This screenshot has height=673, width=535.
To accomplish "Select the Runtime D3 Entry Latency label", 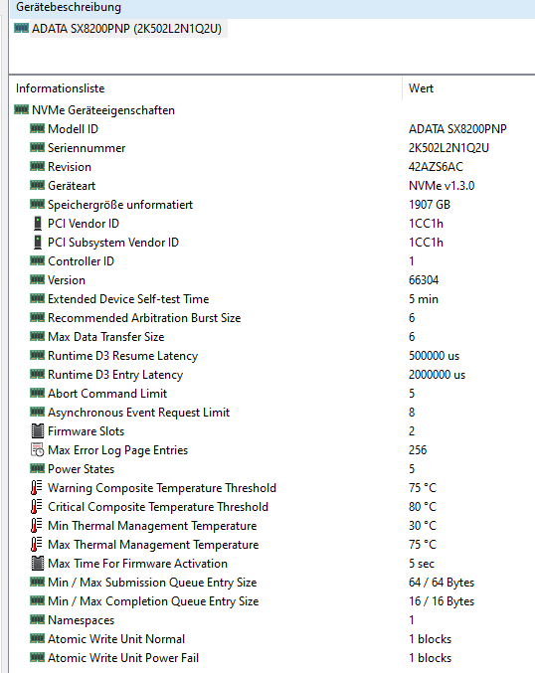I will (115, 375).
